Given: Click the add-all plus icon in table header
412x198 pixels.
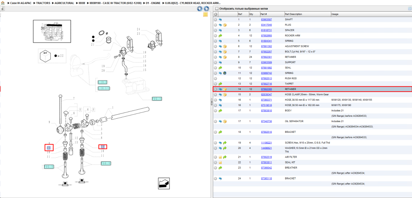Looking at the screenshot, I should pos(215,14).
